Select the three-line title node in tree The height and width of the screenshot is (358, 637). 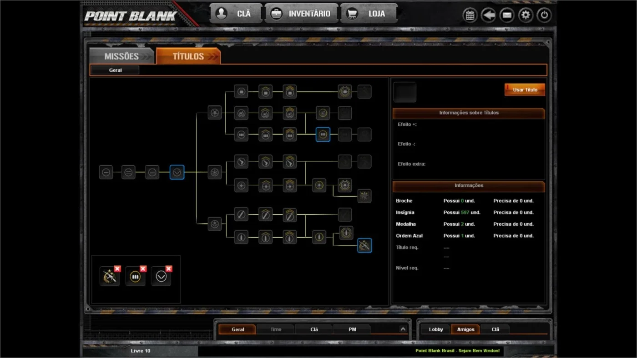point(152,172)
